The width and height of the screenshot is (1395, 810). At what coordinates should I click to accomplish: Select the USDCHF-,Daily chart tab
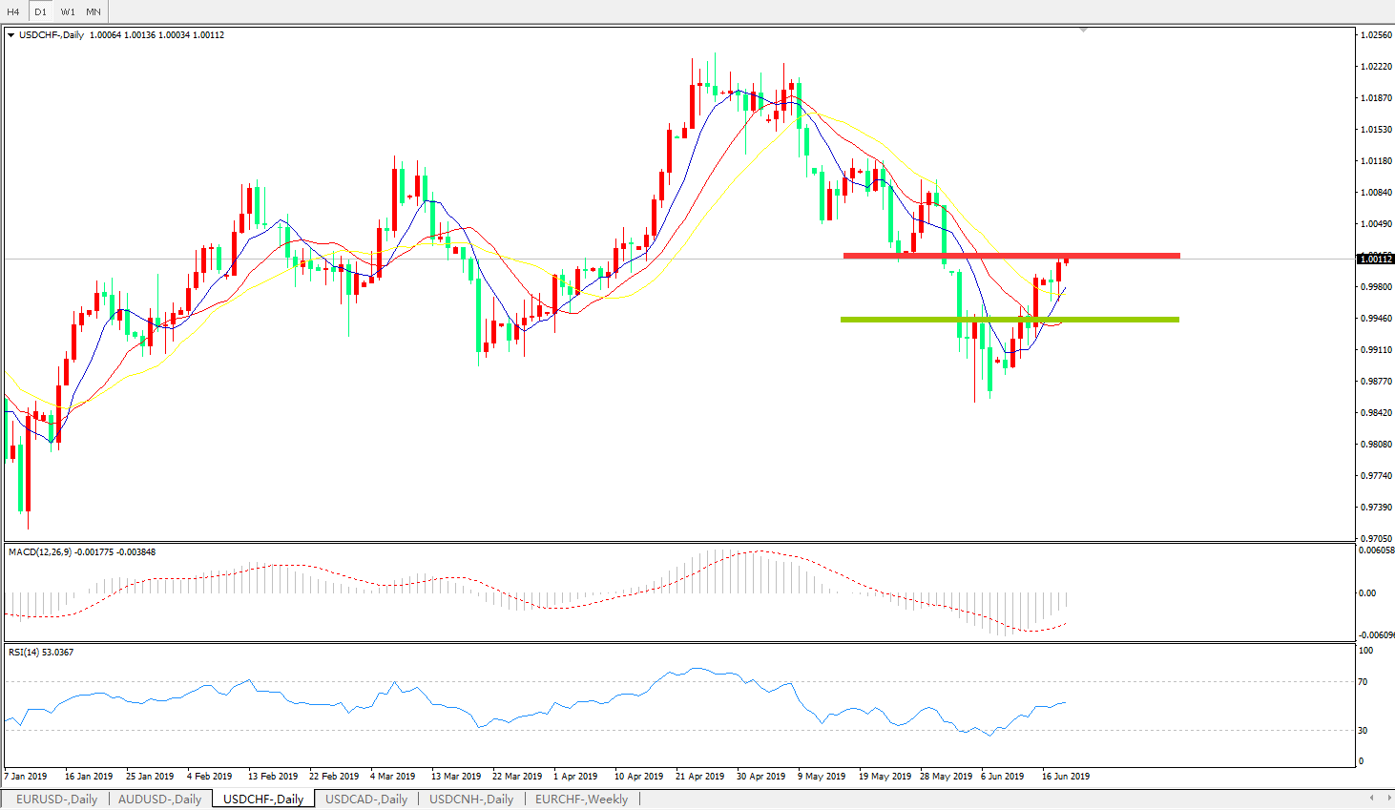263,800
